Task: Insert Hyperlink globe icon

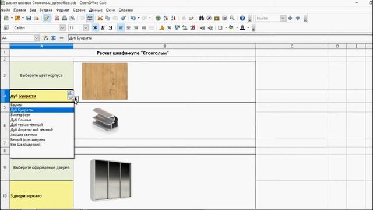Action: click(x=158, y=18)
